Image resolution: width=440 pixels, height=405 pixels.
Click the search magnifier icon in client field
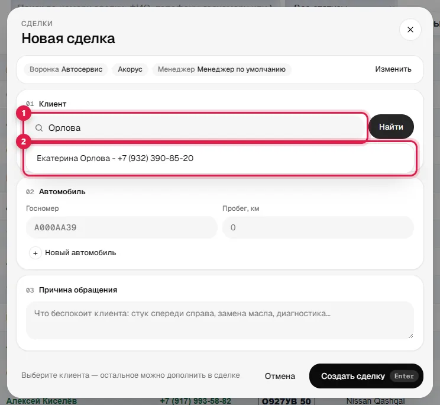pyautogui.click(x=39, y=128)
